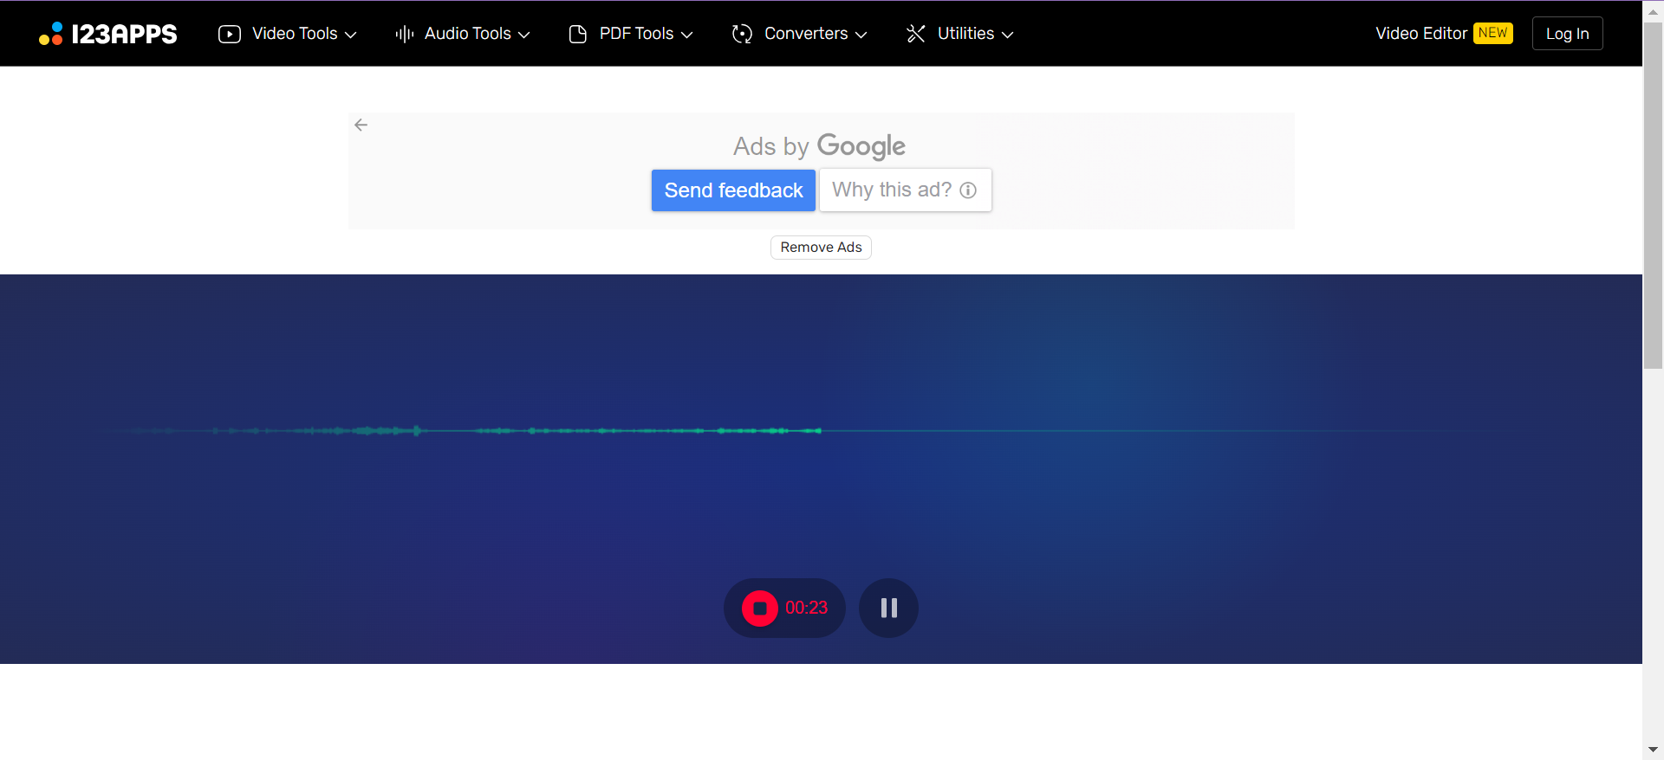1664x760 pixels.
Task: Expand the Utilities dropdown chevron
Action: (1007, 35)
